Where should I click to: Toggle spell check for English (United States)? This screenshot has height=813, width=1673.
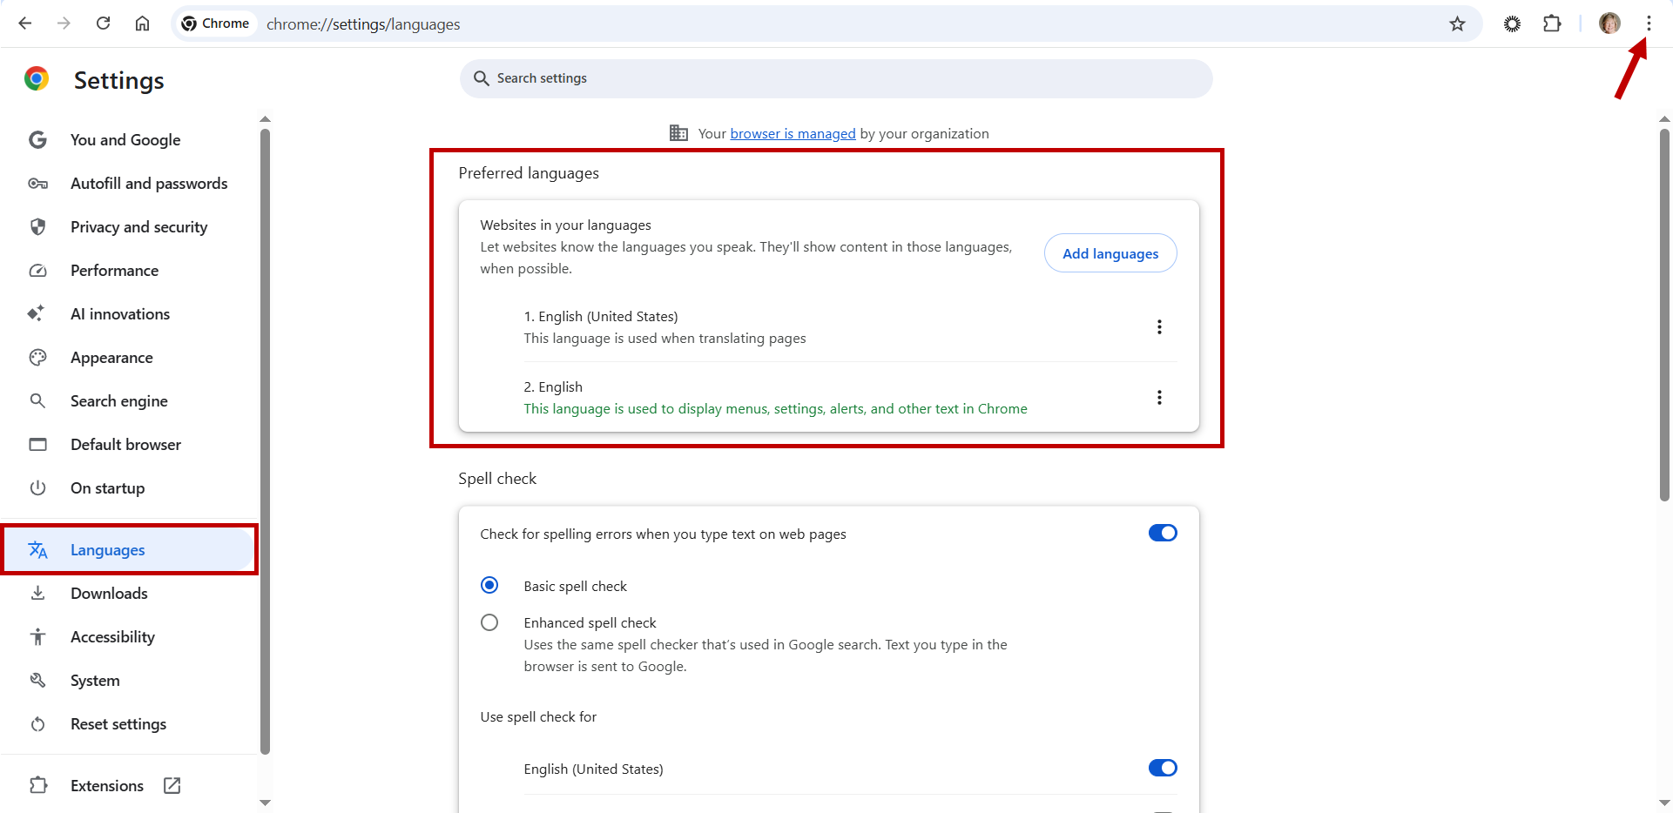[1163, 768]
